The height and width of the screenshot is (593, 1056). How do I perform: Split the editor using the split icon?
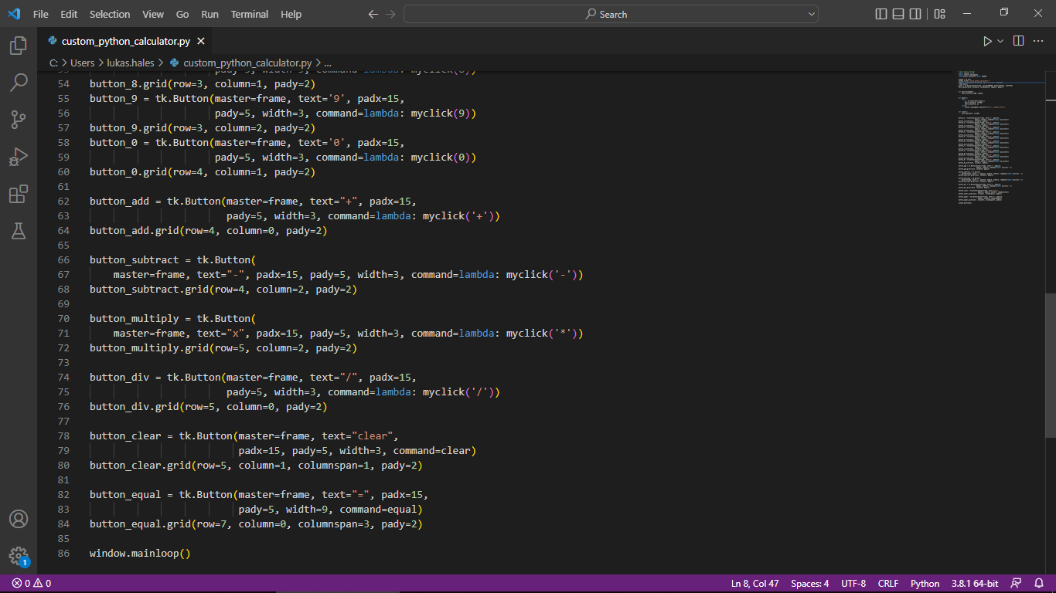click(1018, 41)
